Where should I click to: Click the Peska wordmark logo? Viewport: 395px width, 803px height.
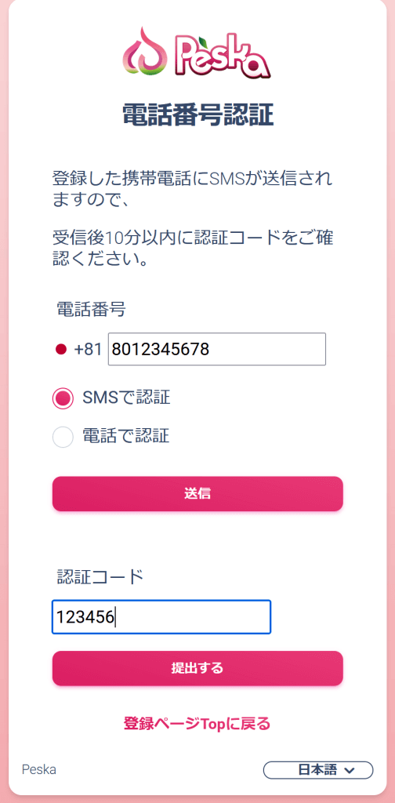pos(222,55)
